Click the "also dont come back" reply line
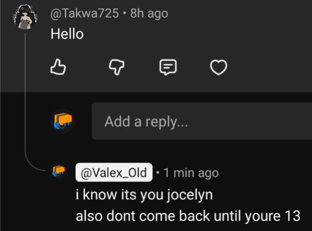Screen dimensions: 312x231 click(x=188, y=216)
